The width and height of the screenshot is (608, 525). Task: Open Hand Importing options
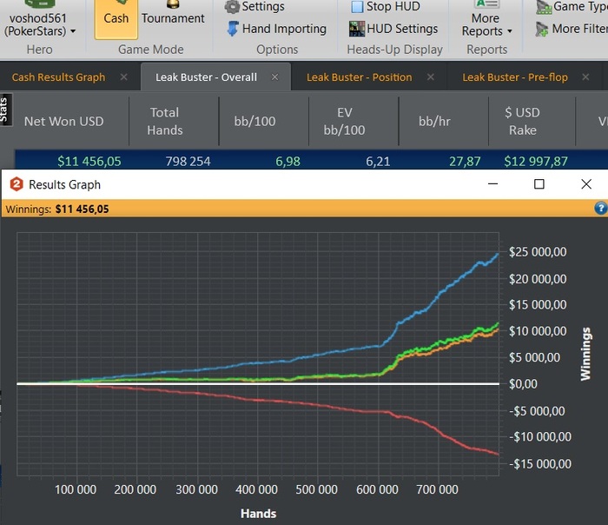coord(276,29)
